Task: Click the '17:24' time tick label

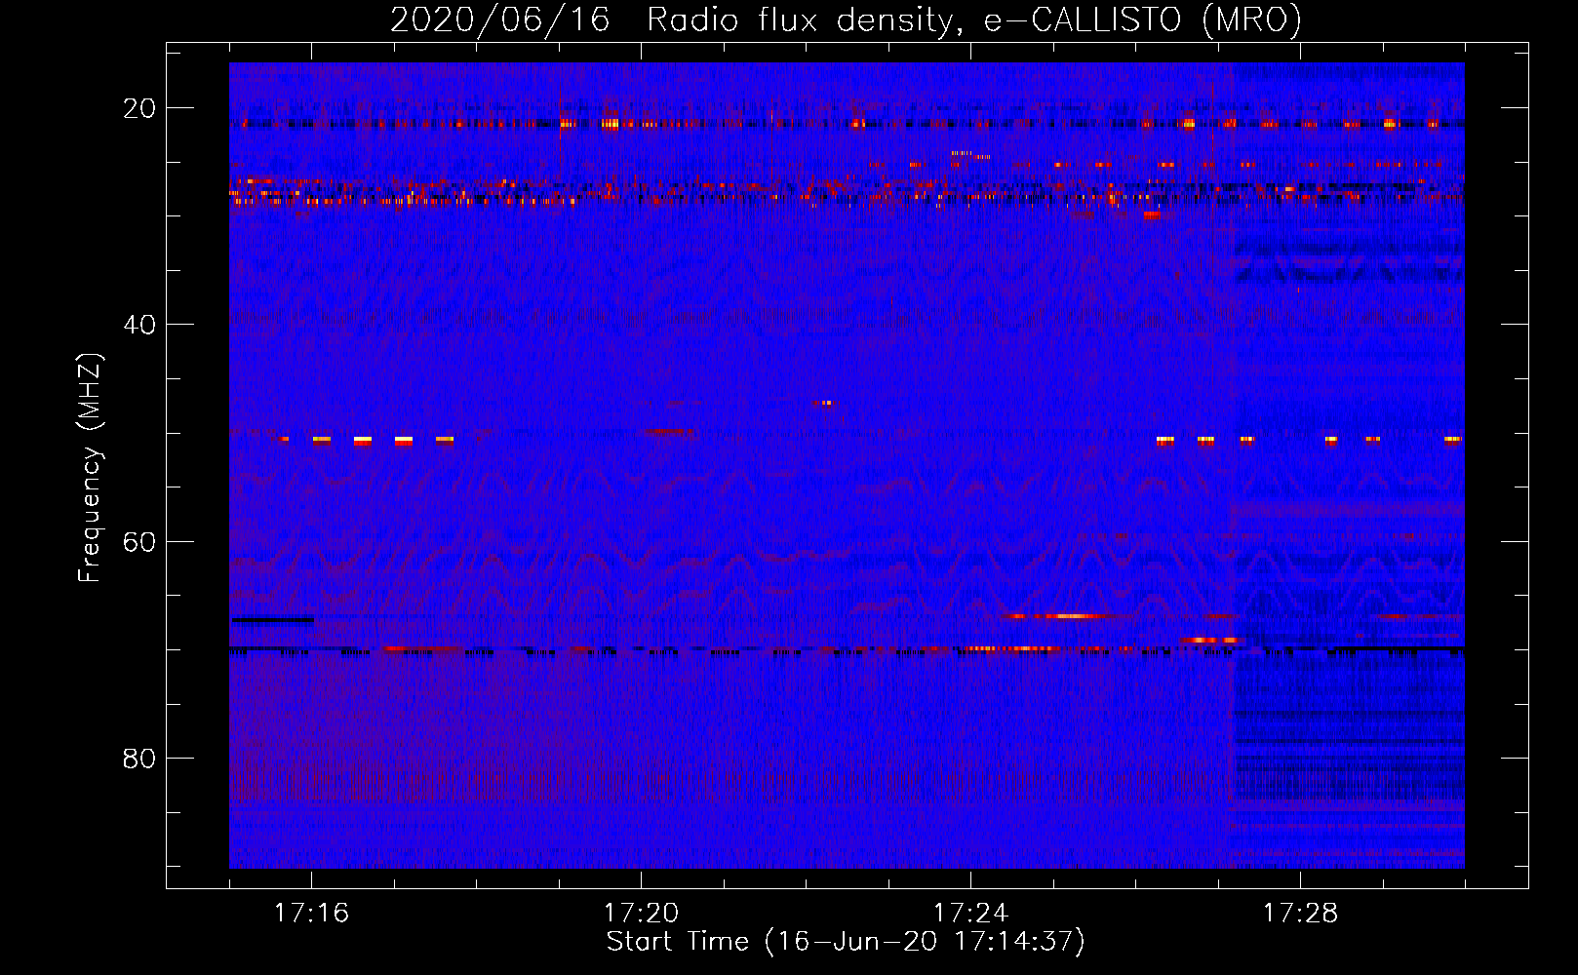Action: tap(970, 914)
